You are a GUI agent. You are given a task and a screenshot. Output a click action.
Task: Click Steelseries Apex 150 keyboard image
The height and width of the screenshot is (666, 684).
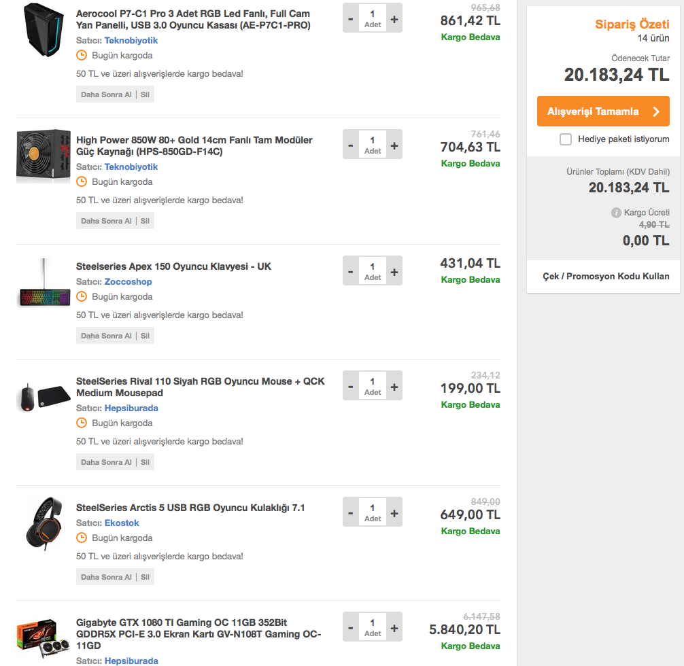(44, 284)
